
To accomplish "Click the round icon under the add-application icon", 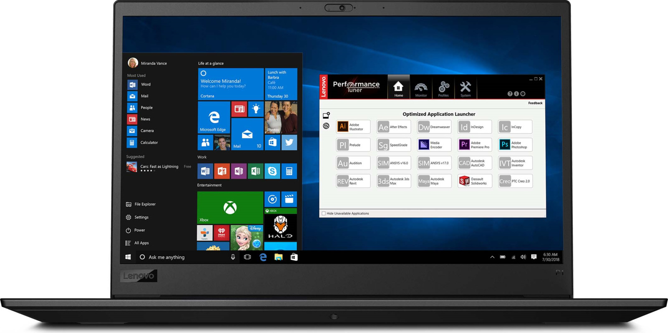I will click(326, 126).
